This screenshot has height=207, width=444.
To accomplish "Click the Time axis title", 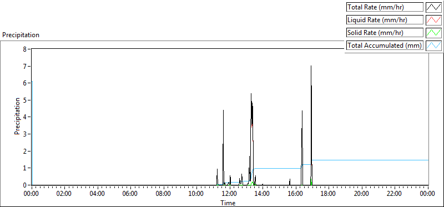I will pos(228,203).
